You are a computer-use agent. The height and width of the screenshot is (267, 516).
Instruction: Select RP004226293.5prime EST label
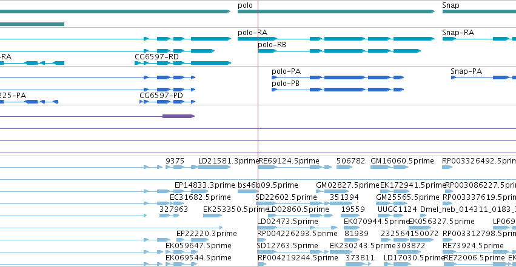tap(298, 234)
